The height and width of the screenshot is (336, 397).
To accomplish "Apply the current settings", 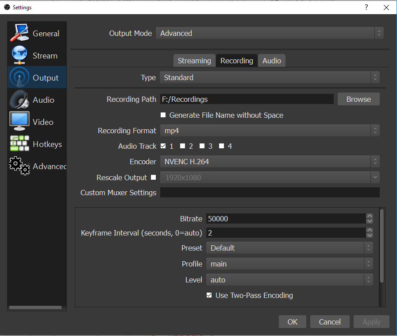I will [x=371, y=321].
